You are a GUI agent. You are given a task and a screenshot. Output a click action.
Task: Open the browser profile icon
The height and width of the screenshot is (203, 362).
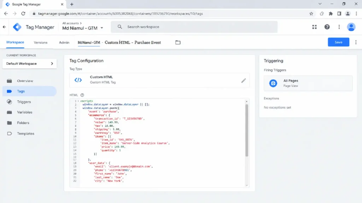point(348,14)
